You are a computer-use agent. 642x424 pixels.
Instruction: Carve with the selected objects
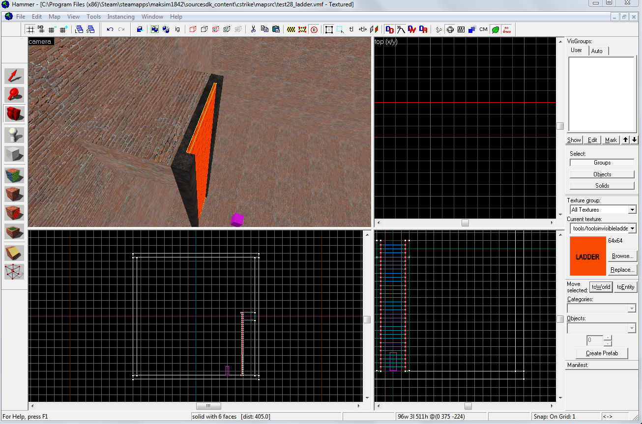coord(140,29)
